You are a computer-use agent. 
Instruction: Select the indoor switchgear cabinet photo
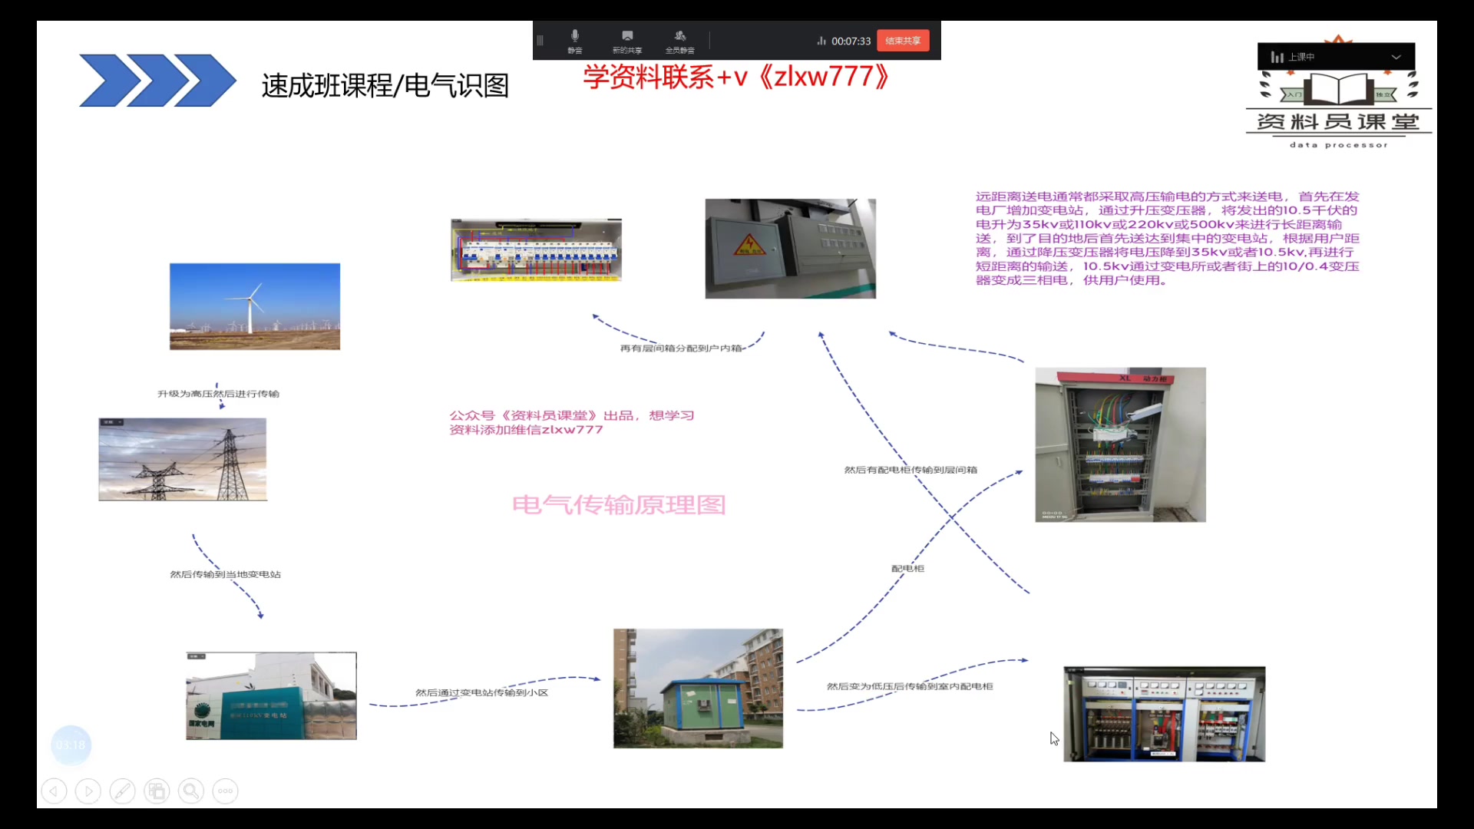(1164, 714)
